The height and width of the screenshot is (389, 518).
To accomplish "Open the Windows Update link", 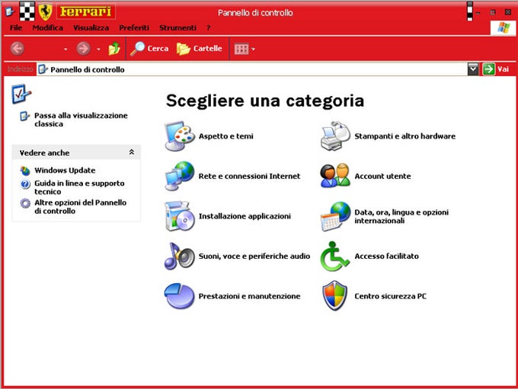I will [x=65, y=171].
